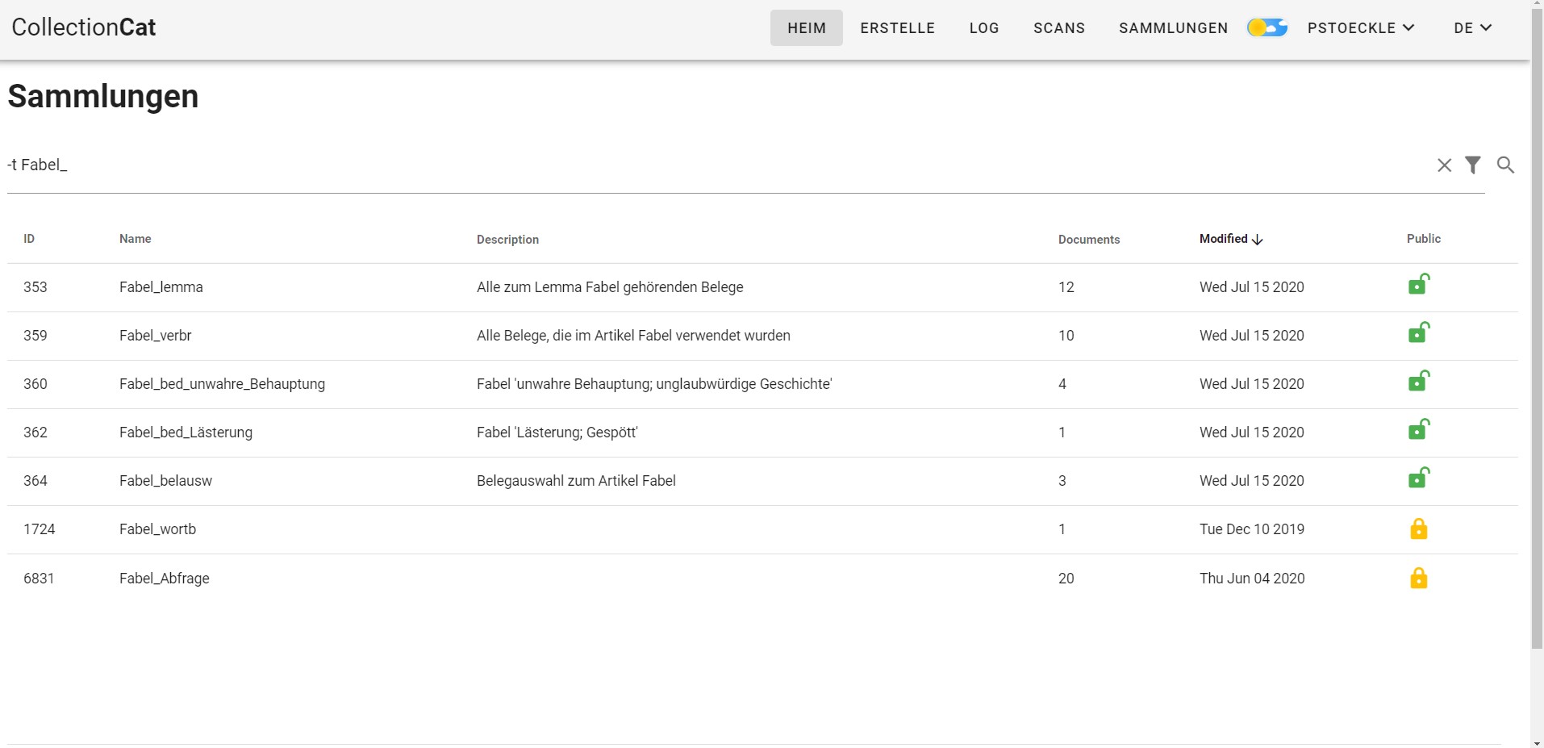Screen dimensions: 1544x748
Task: Toggle the light/dark theme switch
Action: [1266, 28]
